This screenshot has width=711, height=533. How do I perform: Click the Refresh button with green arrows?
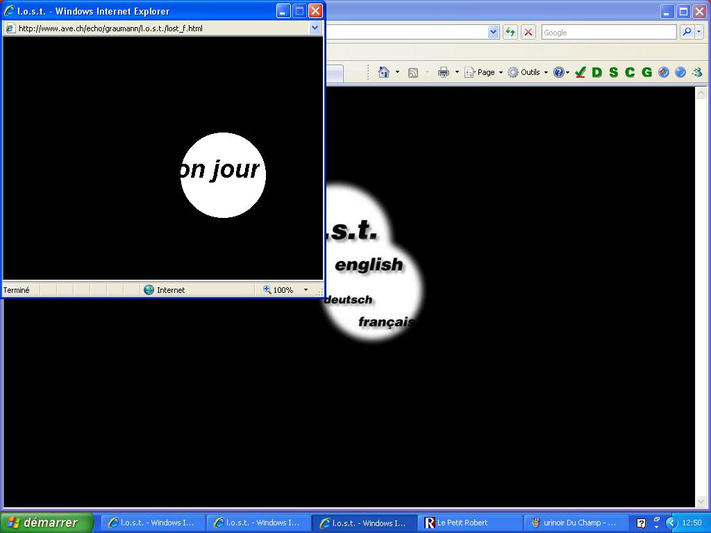(x=510, y=32)
